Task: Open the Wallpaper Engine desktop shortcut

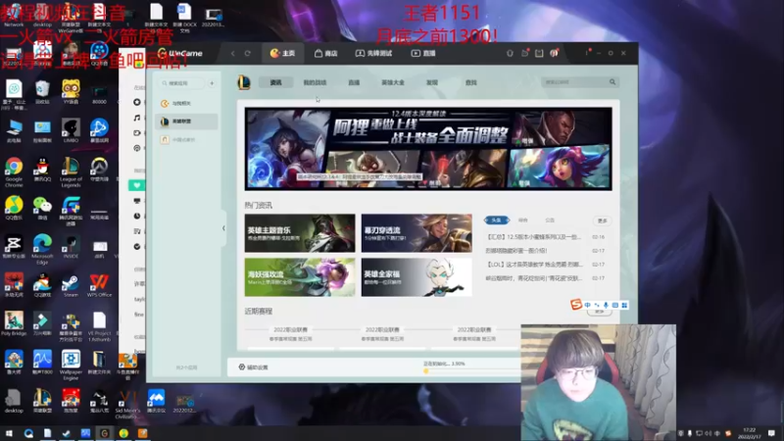Action: point(71,365)
